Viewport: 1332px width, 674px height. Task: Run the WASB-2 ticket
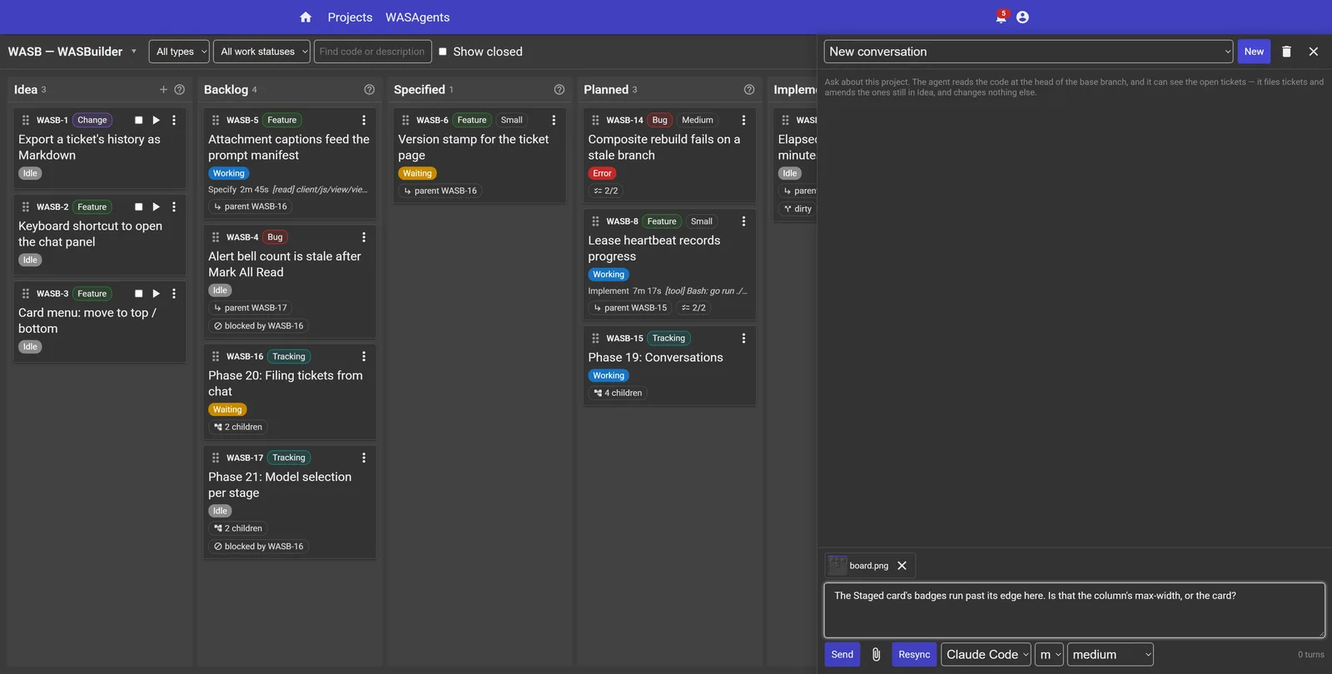point(156,207)
